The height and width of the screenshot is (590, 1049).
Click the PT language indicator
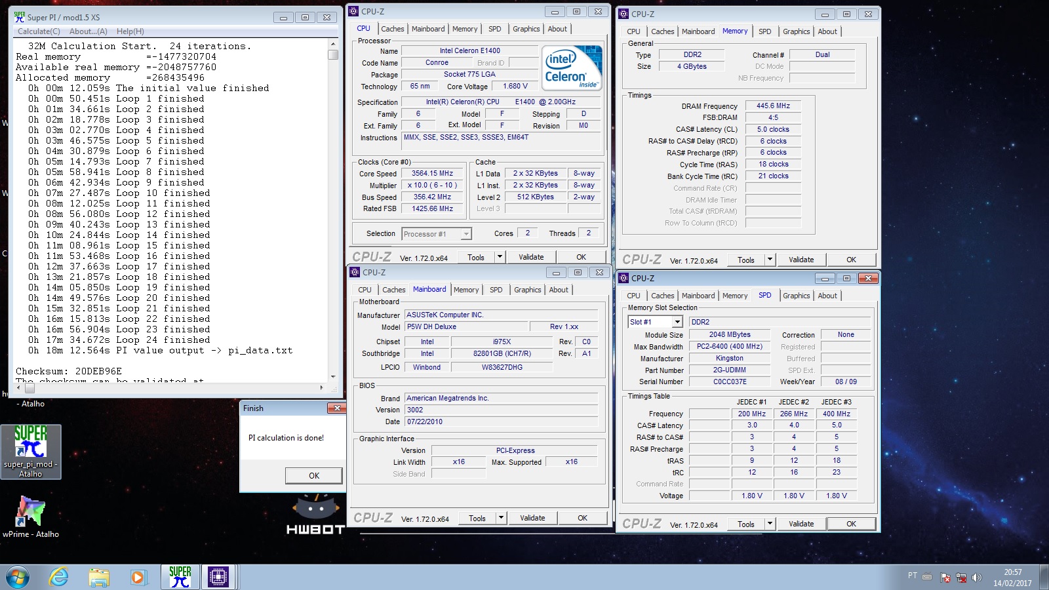pos(913,576)
